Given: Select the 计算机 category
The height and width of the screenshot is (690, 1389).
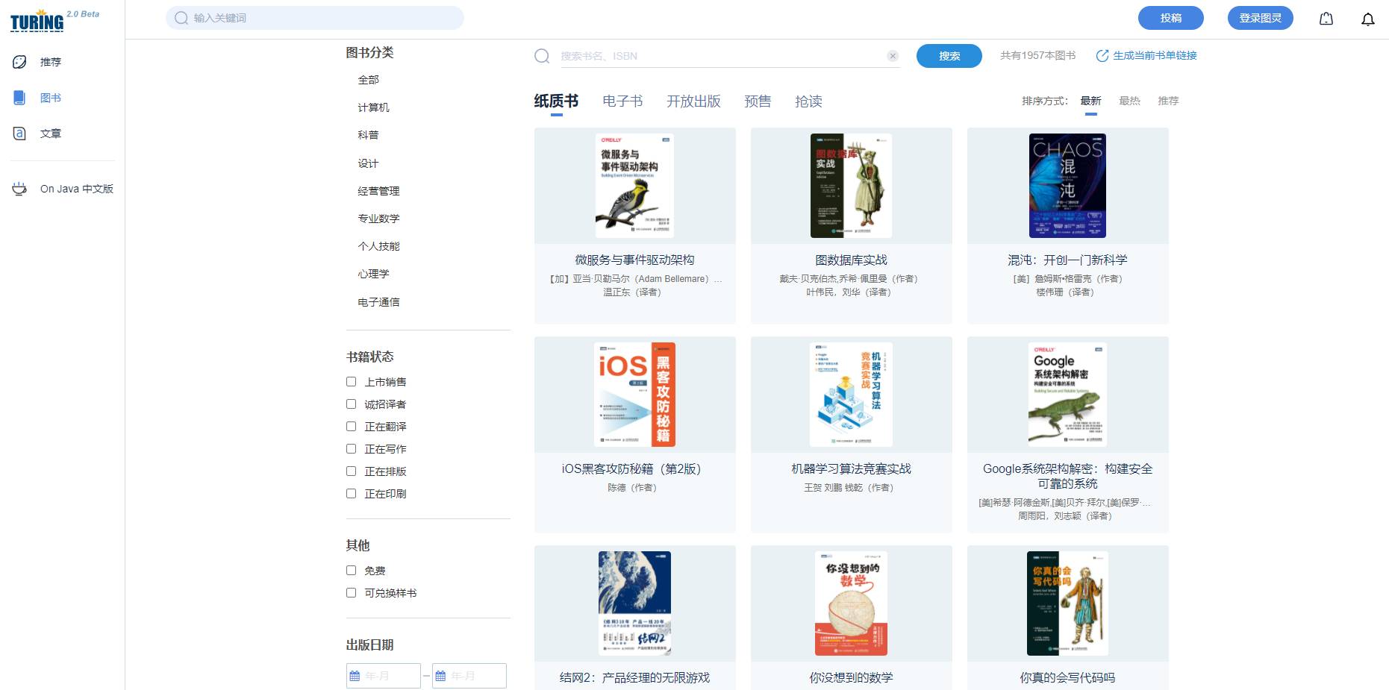Looking at the screenshot, I should pyautogui.click(x=373, y=107).
